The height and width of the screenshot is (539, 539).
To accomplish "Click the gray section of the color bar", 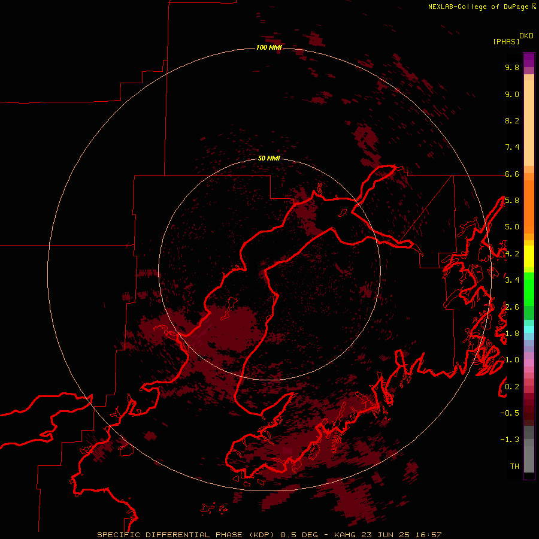I will coord(529,450).
